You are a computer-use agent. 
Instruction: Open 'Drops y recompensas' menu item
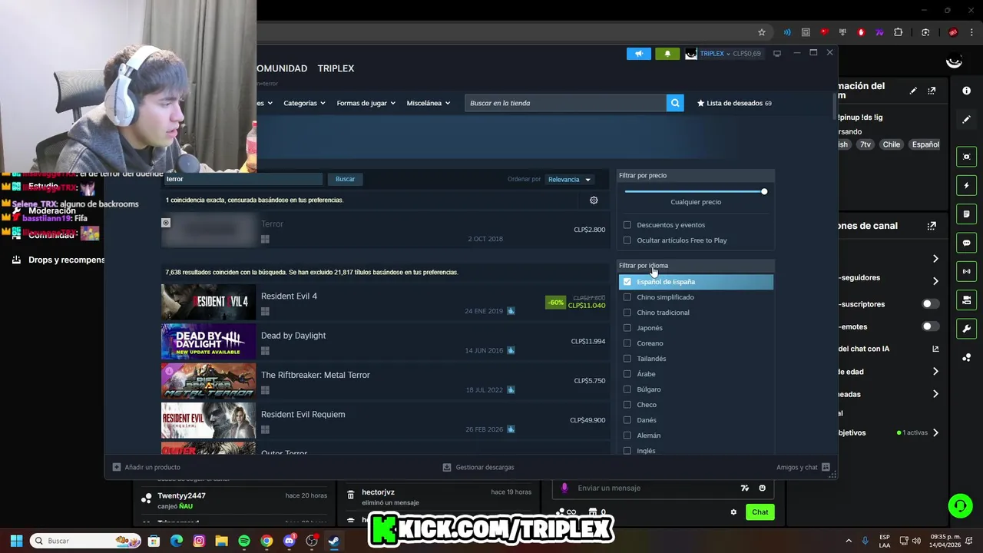58,260
